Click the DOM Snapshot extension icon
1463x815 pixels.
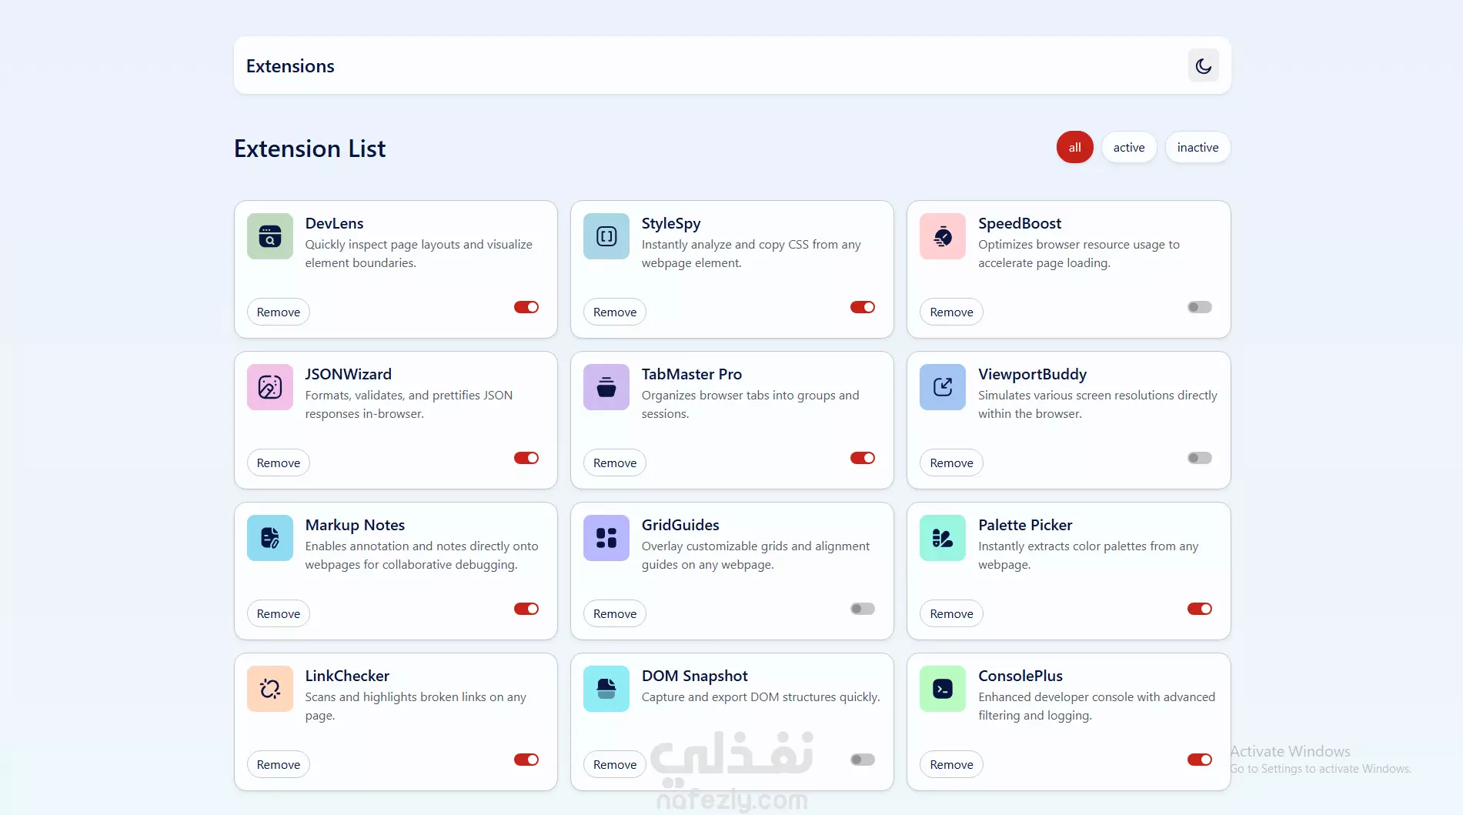606,689
